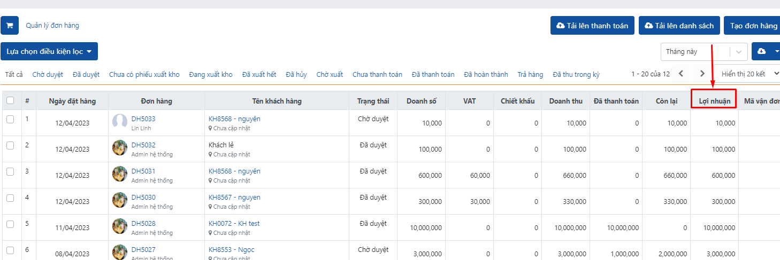This screenshot has width=780, height=260.
Task: Go to previous page arrow
Action: tap(681, 74)
